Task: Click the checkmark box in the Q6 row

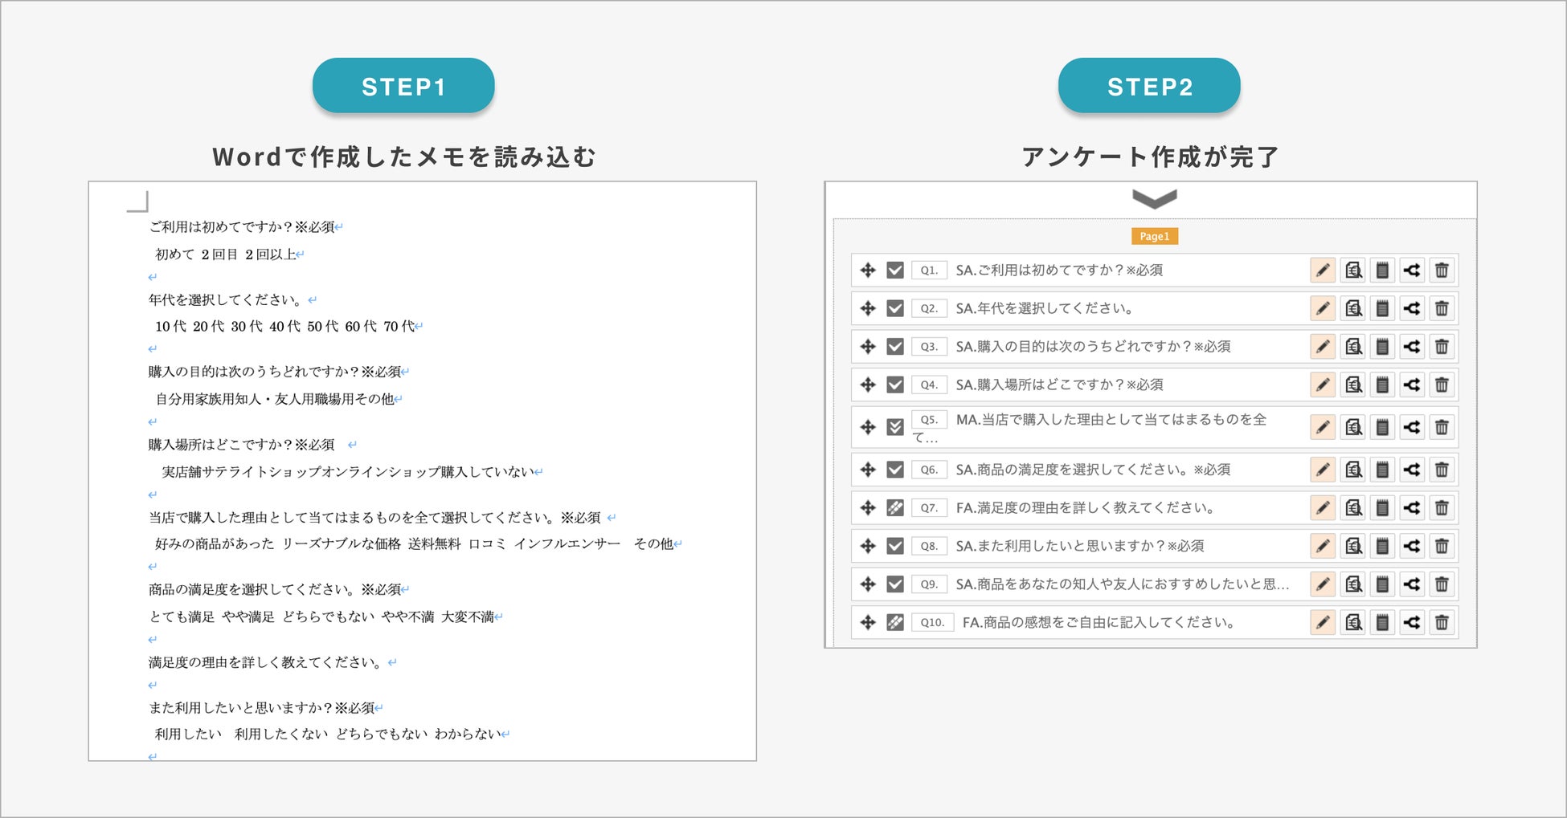Action: click(895, 470)
